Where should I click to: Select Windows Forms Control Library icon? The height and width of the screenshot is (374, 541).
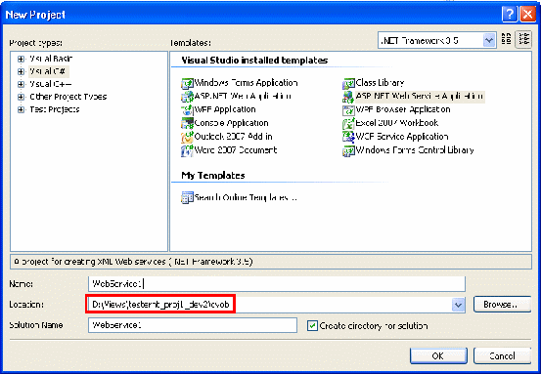(x=348, y=150)
